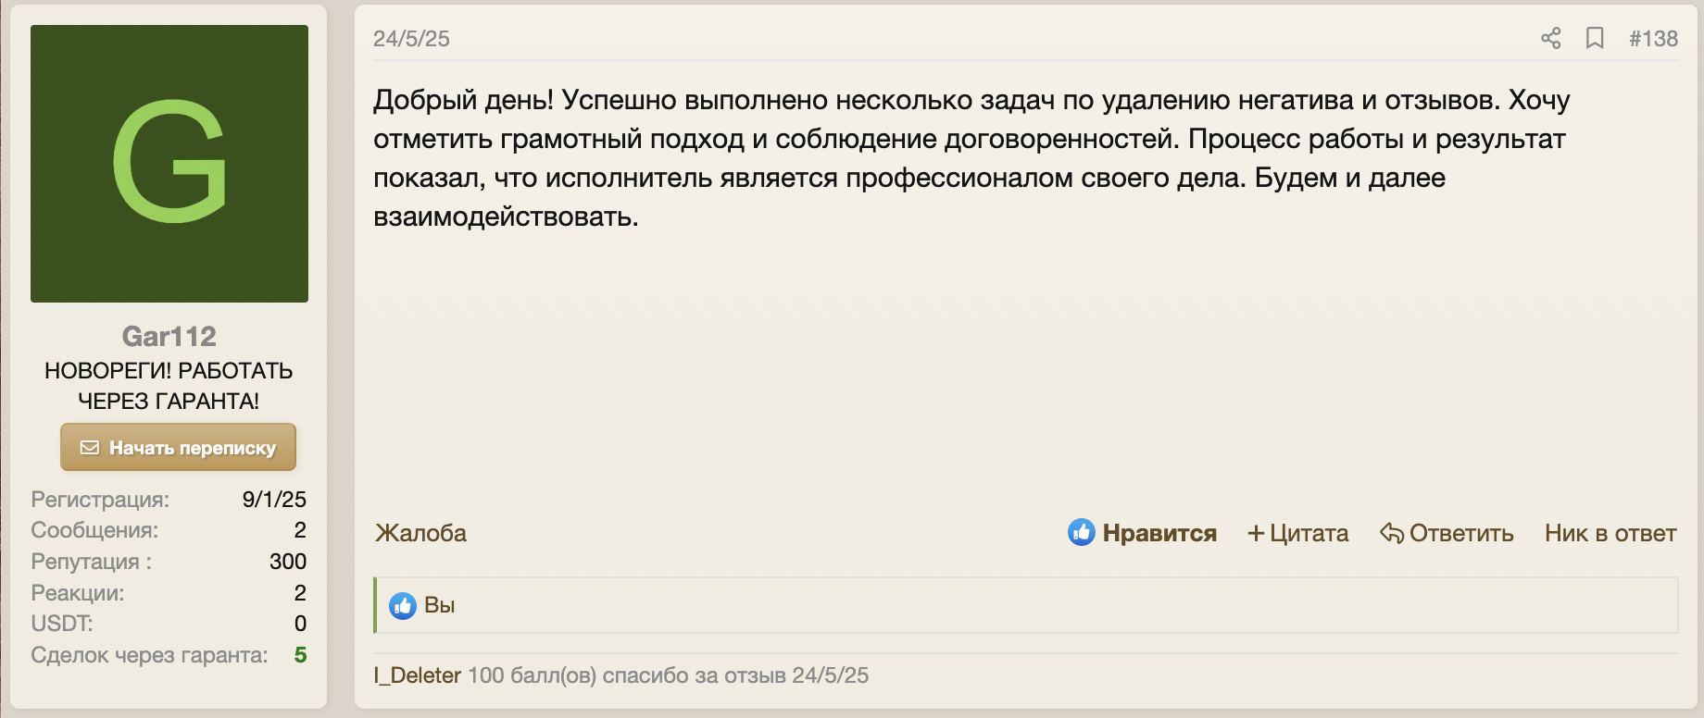Screen dimensions: 1704x718
Task: Open the Жалоба report link
Action: click(420, 533)
